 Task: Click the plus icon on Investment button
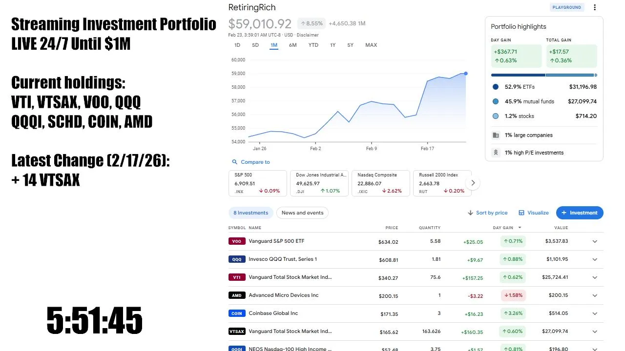[564, 213]
